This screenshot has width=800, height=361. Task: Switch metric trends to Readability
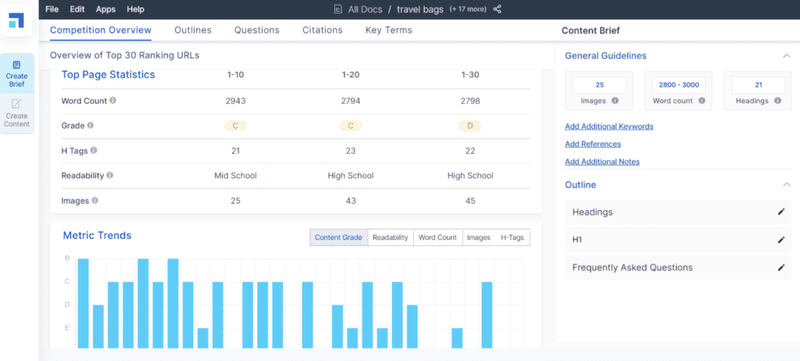390,238
